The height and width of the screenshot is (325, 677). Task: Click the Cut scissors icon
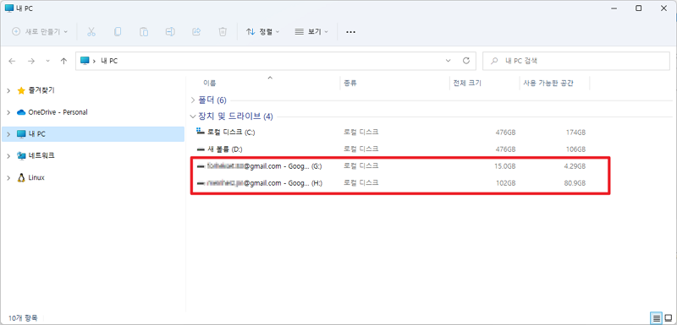tap(91, 32)
